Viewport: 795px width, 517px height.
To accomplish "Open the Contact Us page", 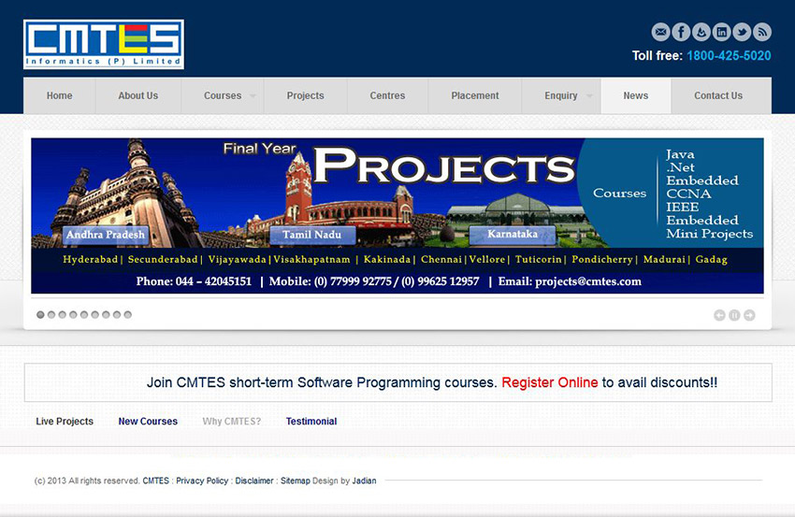I will pyautogui.click(x=718, y=95).
